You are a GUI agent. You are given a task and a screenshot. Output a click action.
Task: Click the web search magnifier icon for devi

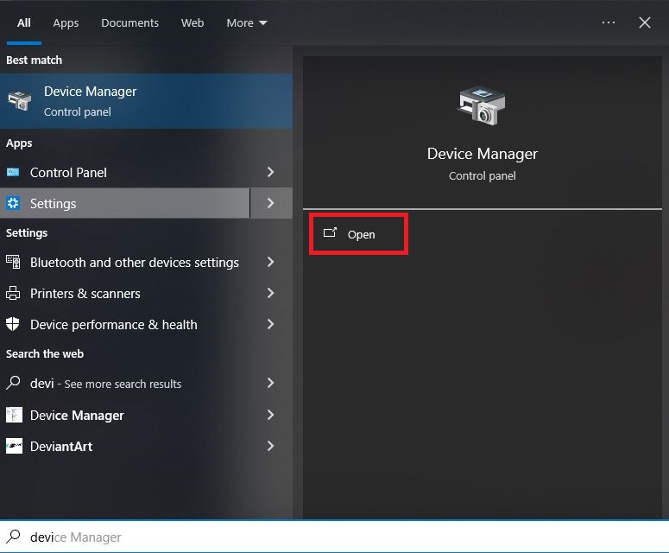(x=13, y=383)
